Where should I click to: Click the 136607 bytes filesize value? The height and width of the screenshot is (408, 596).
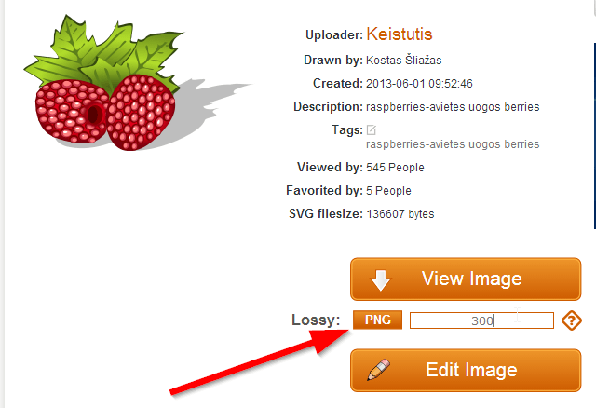(400, 214)
